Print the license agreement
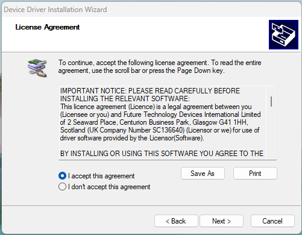Image resolution: width=302 pixels, height=235 pixels. pos(255,174)
